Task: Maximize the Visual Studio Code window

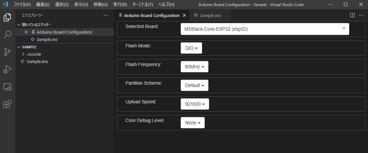Action: coord(346,4)
